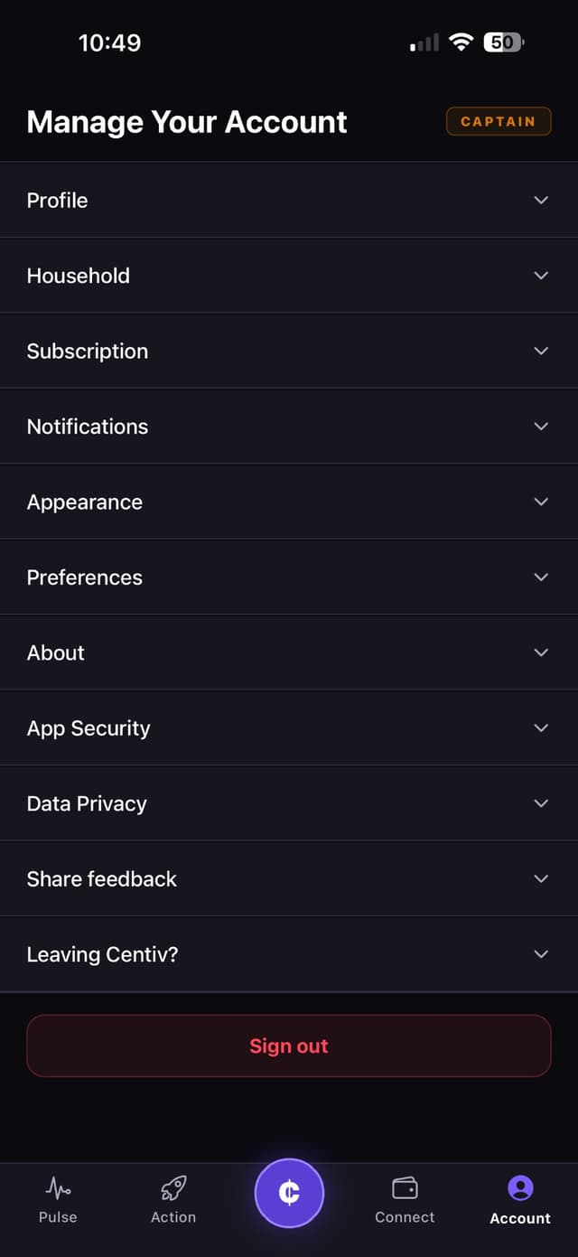Expand the App Security section
Screen dimensions: 578x1257
tap(540, 727)
